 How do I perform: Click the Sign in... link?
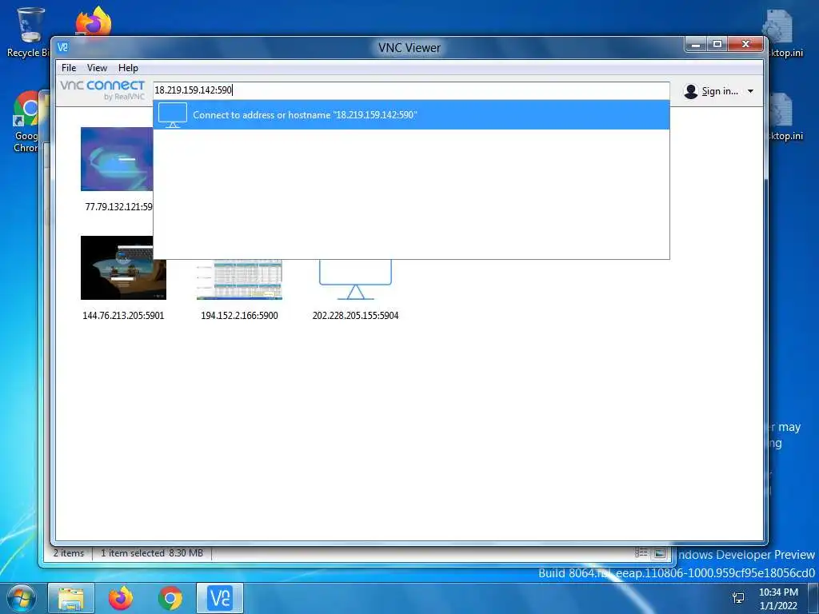point(720,91)
